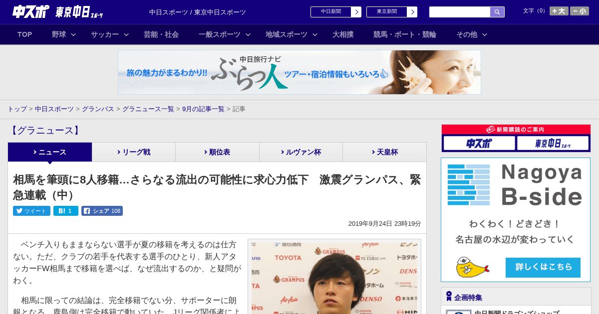
Task: Focus the site search input field
Action: (x=460, y=12)
